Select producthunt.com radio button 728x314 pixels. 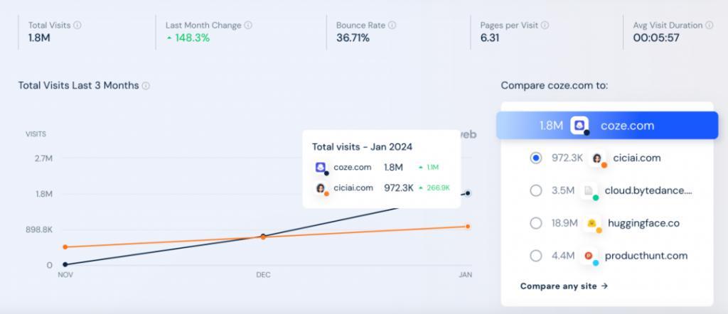[x=536, y=256]
